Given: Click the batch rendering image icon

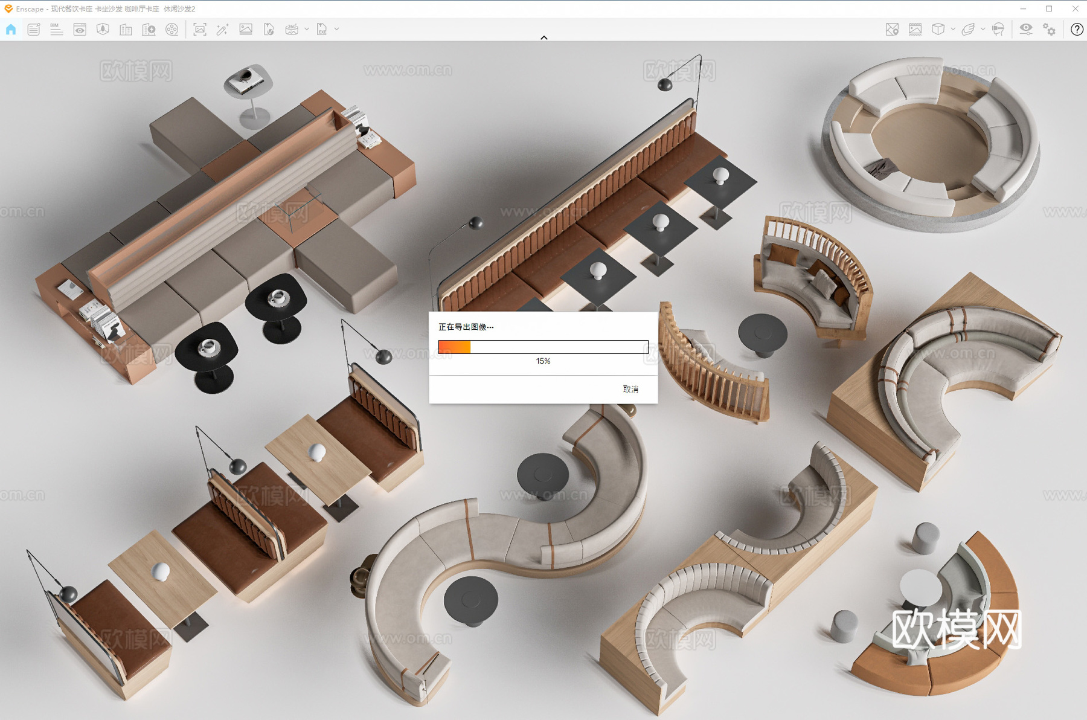Looking at the screenshot, I should (x=246, y=29).
